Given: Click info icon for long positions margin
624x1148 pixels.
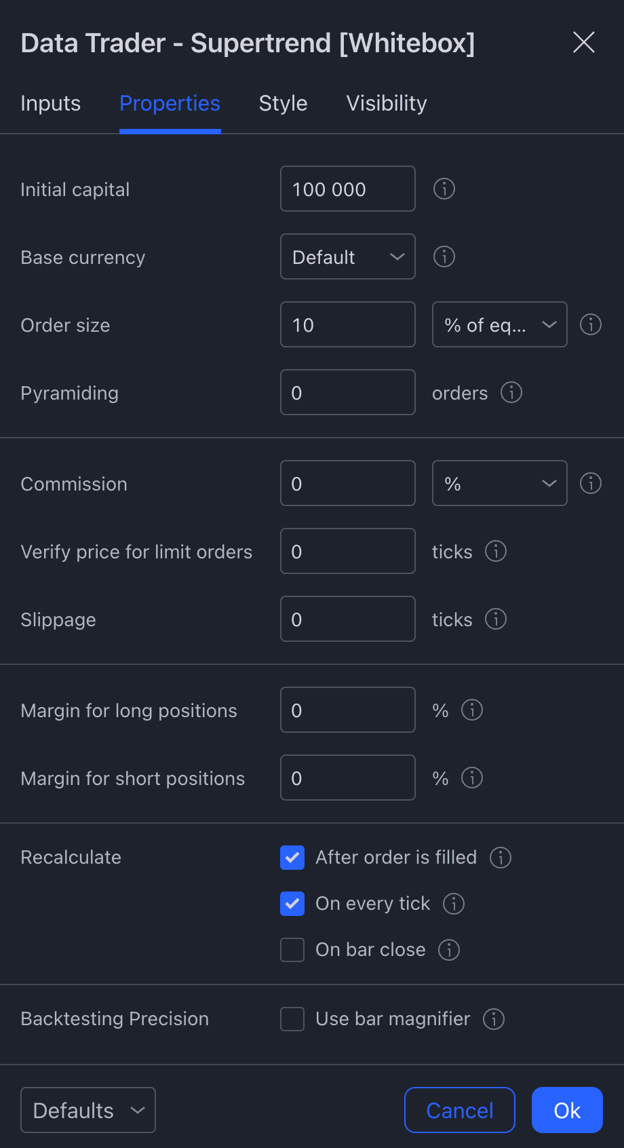Looking at the screenshot, I should pyautogui.click(x=472, y=710).
